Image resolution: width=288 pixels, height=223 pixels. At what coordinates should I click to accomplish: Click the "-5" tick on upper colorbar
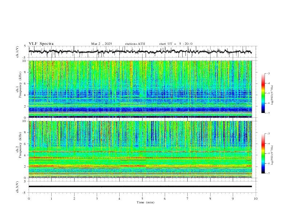(268, 93)
